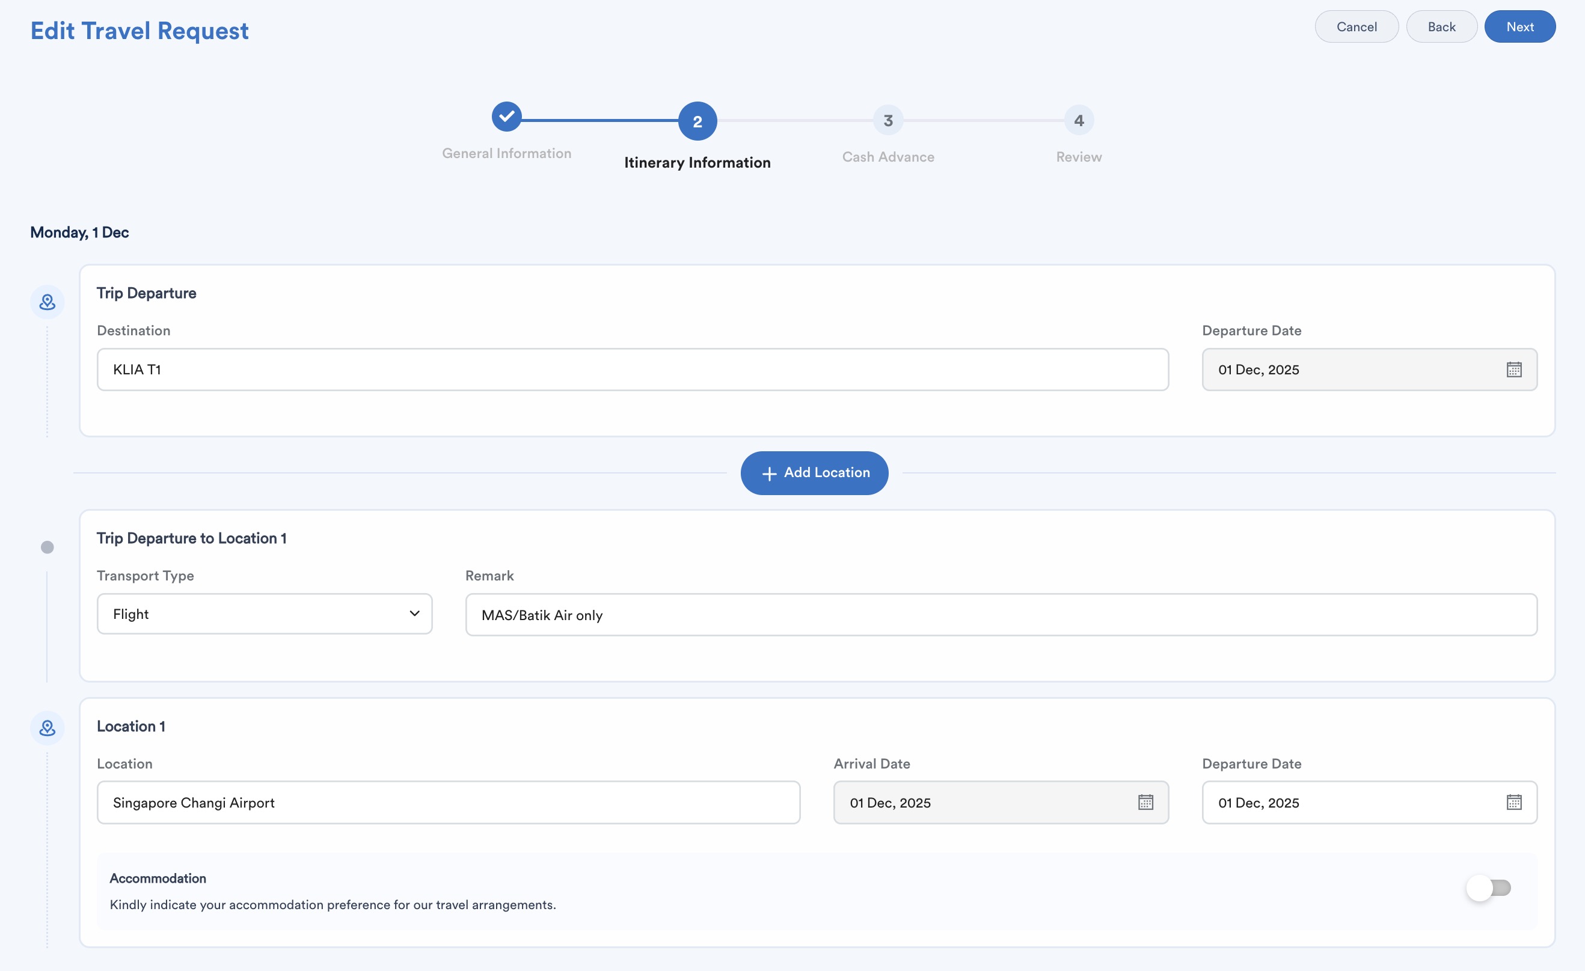Edit the MAS/Batik Air only remark field

tap(1001, 615)
